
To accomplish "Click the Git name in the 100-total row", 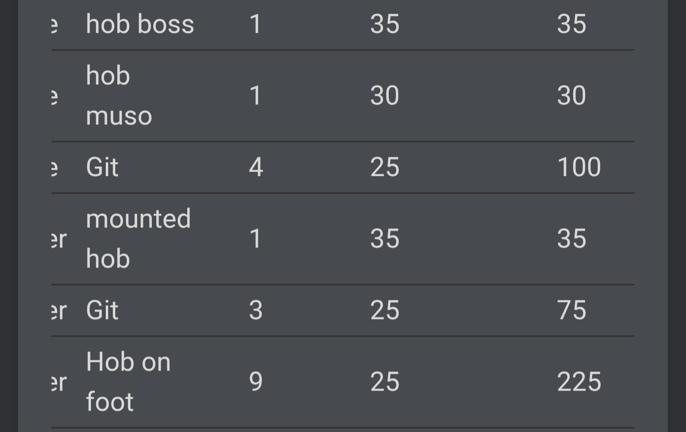I will 102,167.
